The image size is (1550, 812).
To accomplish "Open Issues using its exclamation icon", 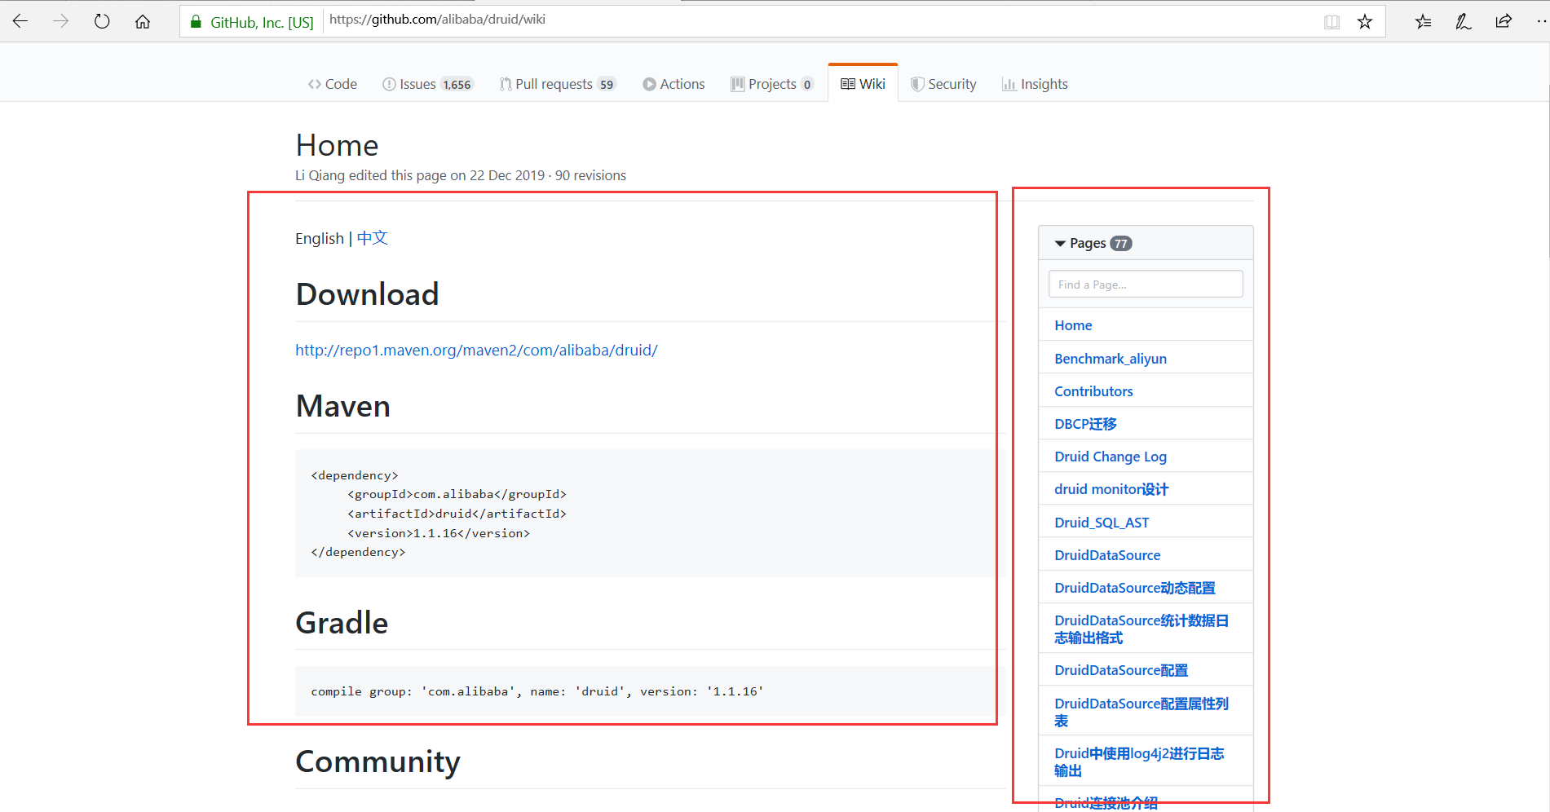I will 389,83.
